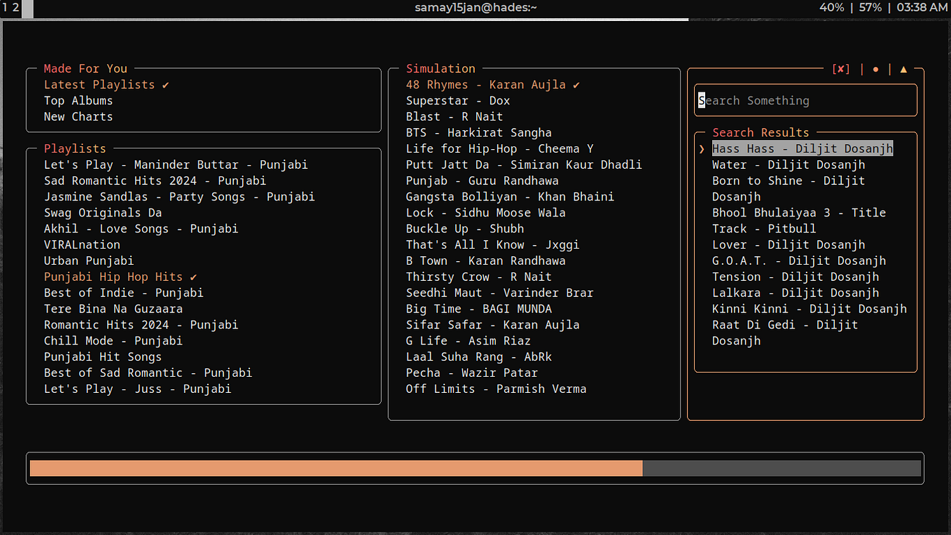
Task: Open New Charts from Made For You
Action: tap(78, 116)
